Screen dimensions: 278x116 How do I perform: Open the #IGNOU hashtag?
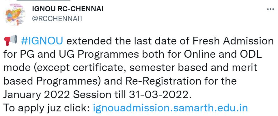click(42, 41)
